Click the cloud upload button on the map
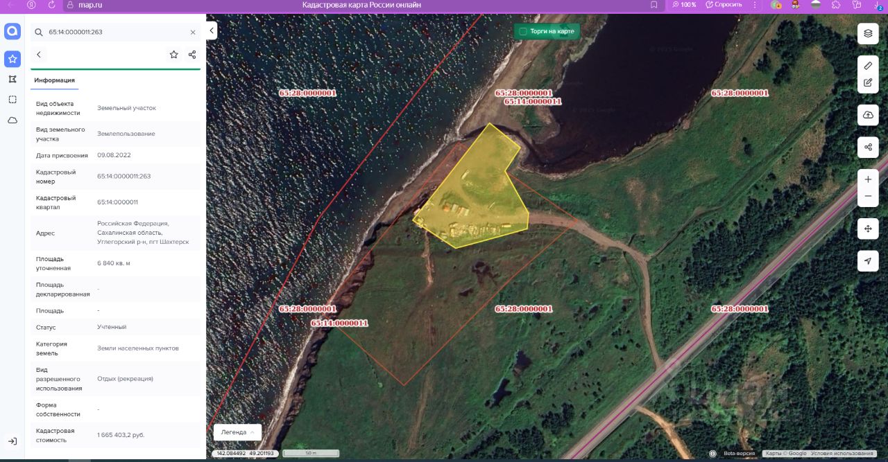This screenshot has height=462, width=888. tap(868, 115)
